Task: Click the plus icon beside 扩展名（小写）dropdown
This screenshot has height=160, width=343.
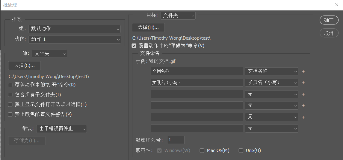Action: [x=303, y=83]
